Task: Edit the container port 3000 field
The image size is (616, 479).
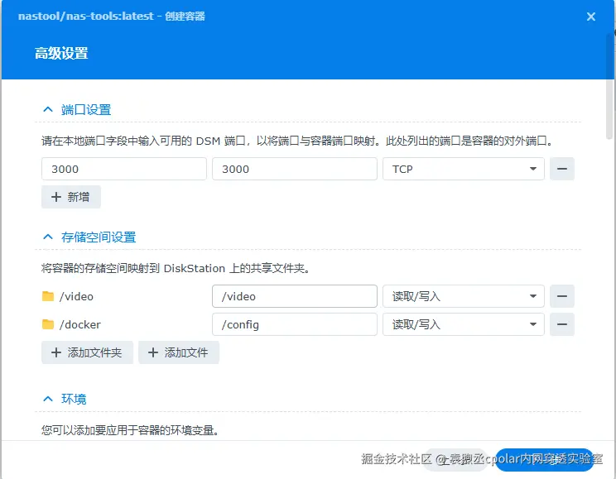Action: tap(295, 170)
